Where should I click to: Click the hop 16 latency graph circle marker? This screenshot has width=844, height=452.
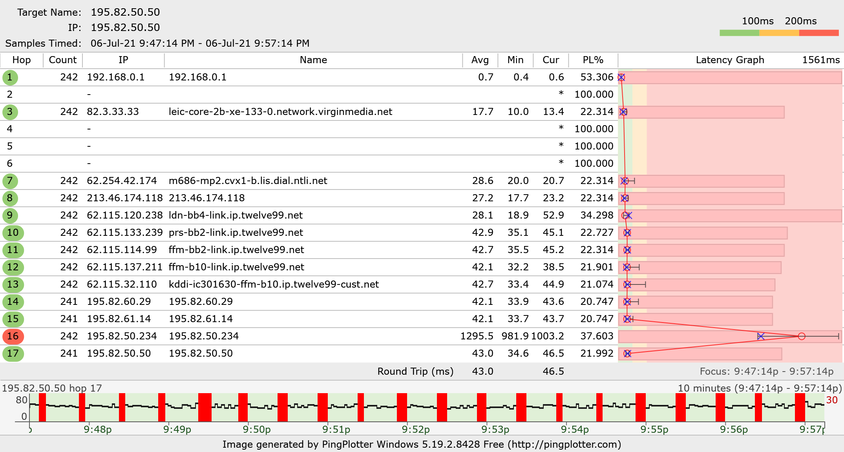pyautogui.click(x=802, y=336)
